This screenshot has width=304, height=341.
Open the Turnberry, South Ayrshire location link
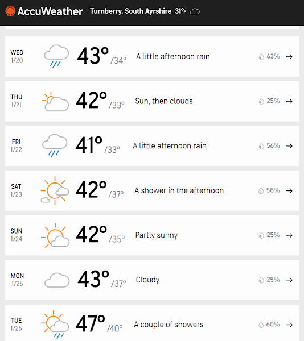[131, 11]
